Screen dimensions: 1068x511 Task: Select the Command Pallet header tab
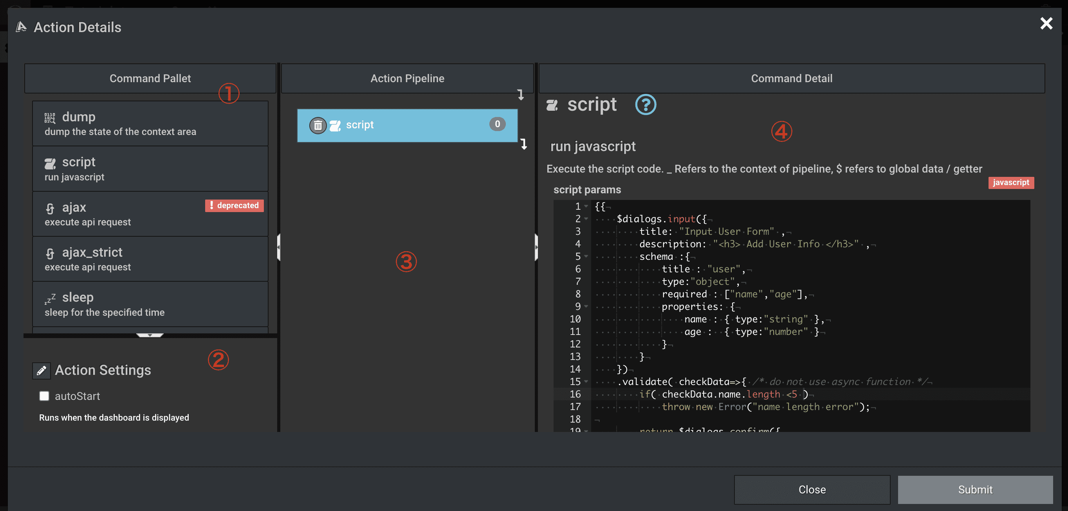(150, 78)
